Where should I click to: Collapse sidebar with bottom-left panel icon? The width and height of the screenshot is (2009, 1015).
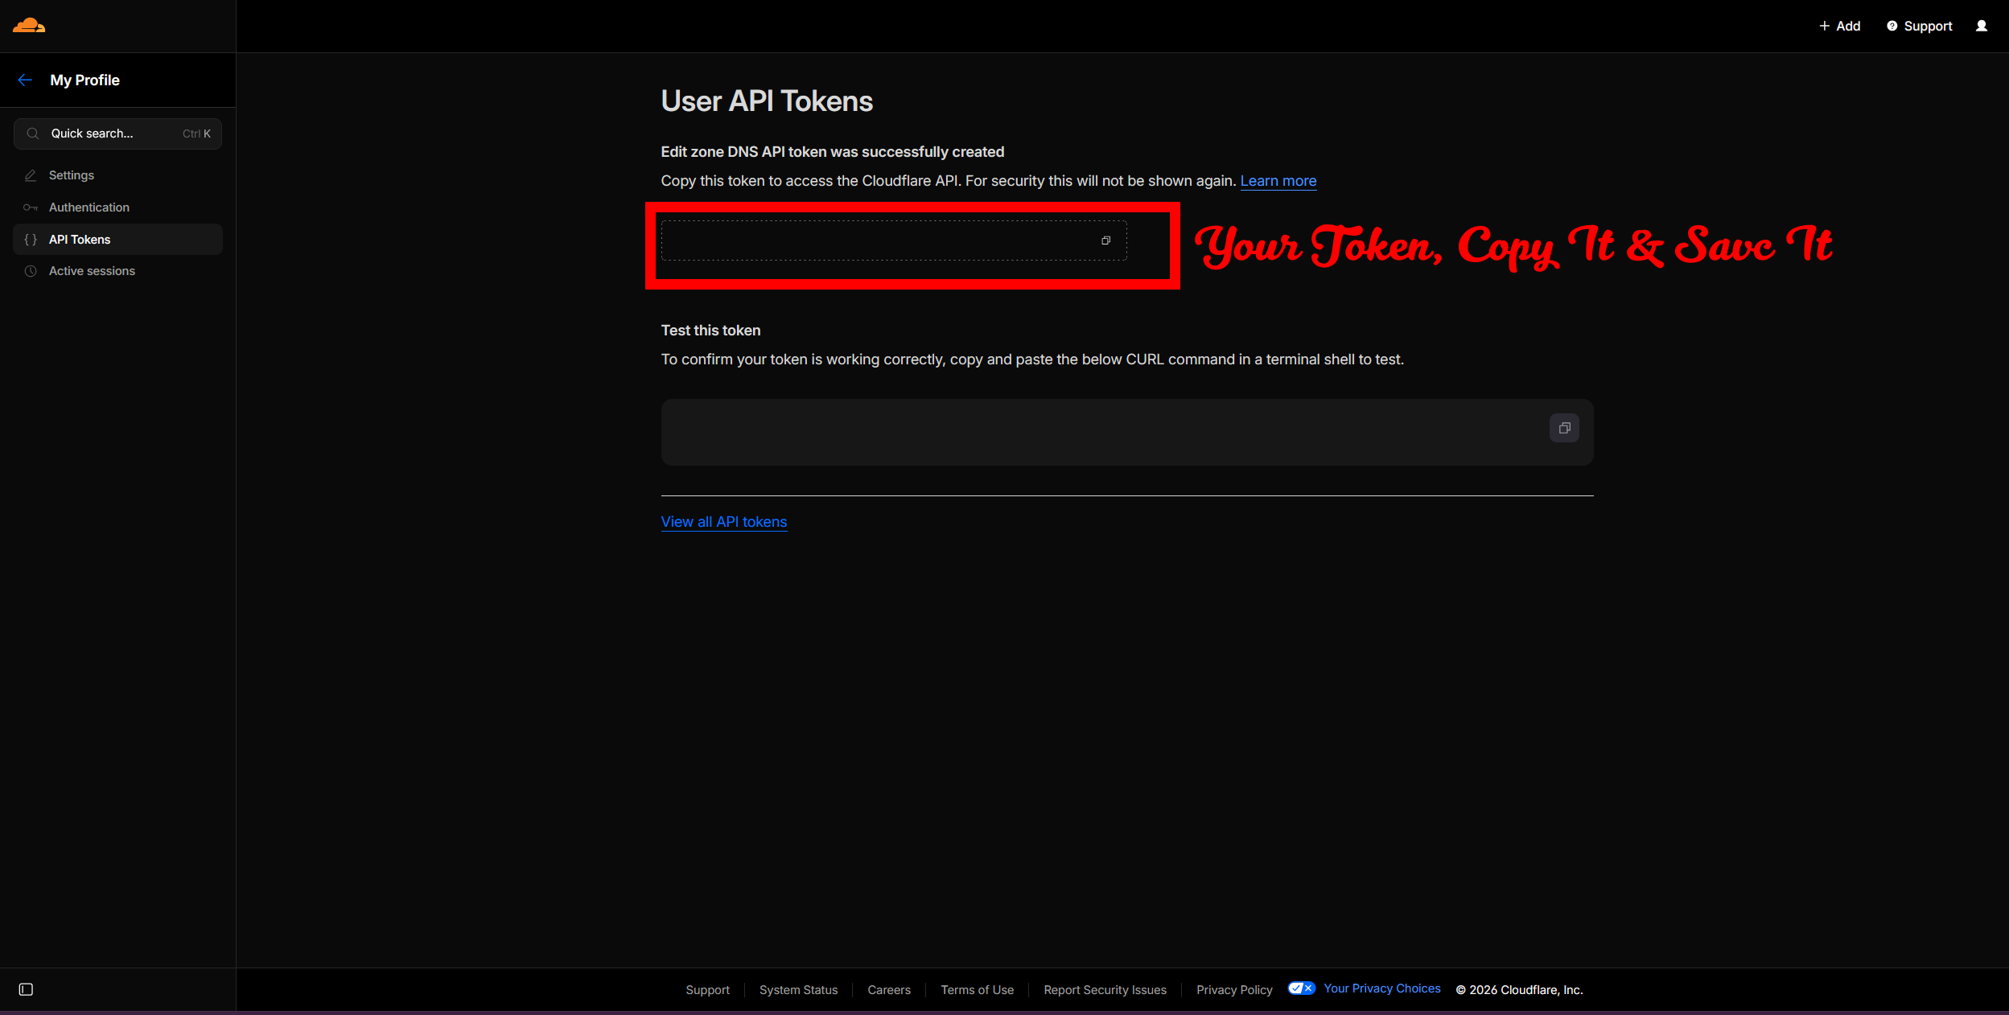point(26,989)
